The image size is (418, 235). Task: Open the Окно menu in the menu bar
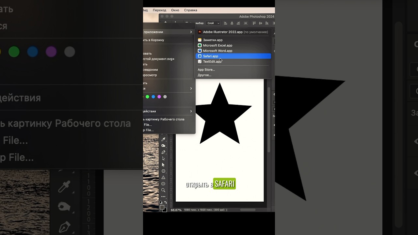(x=175, y=10)
